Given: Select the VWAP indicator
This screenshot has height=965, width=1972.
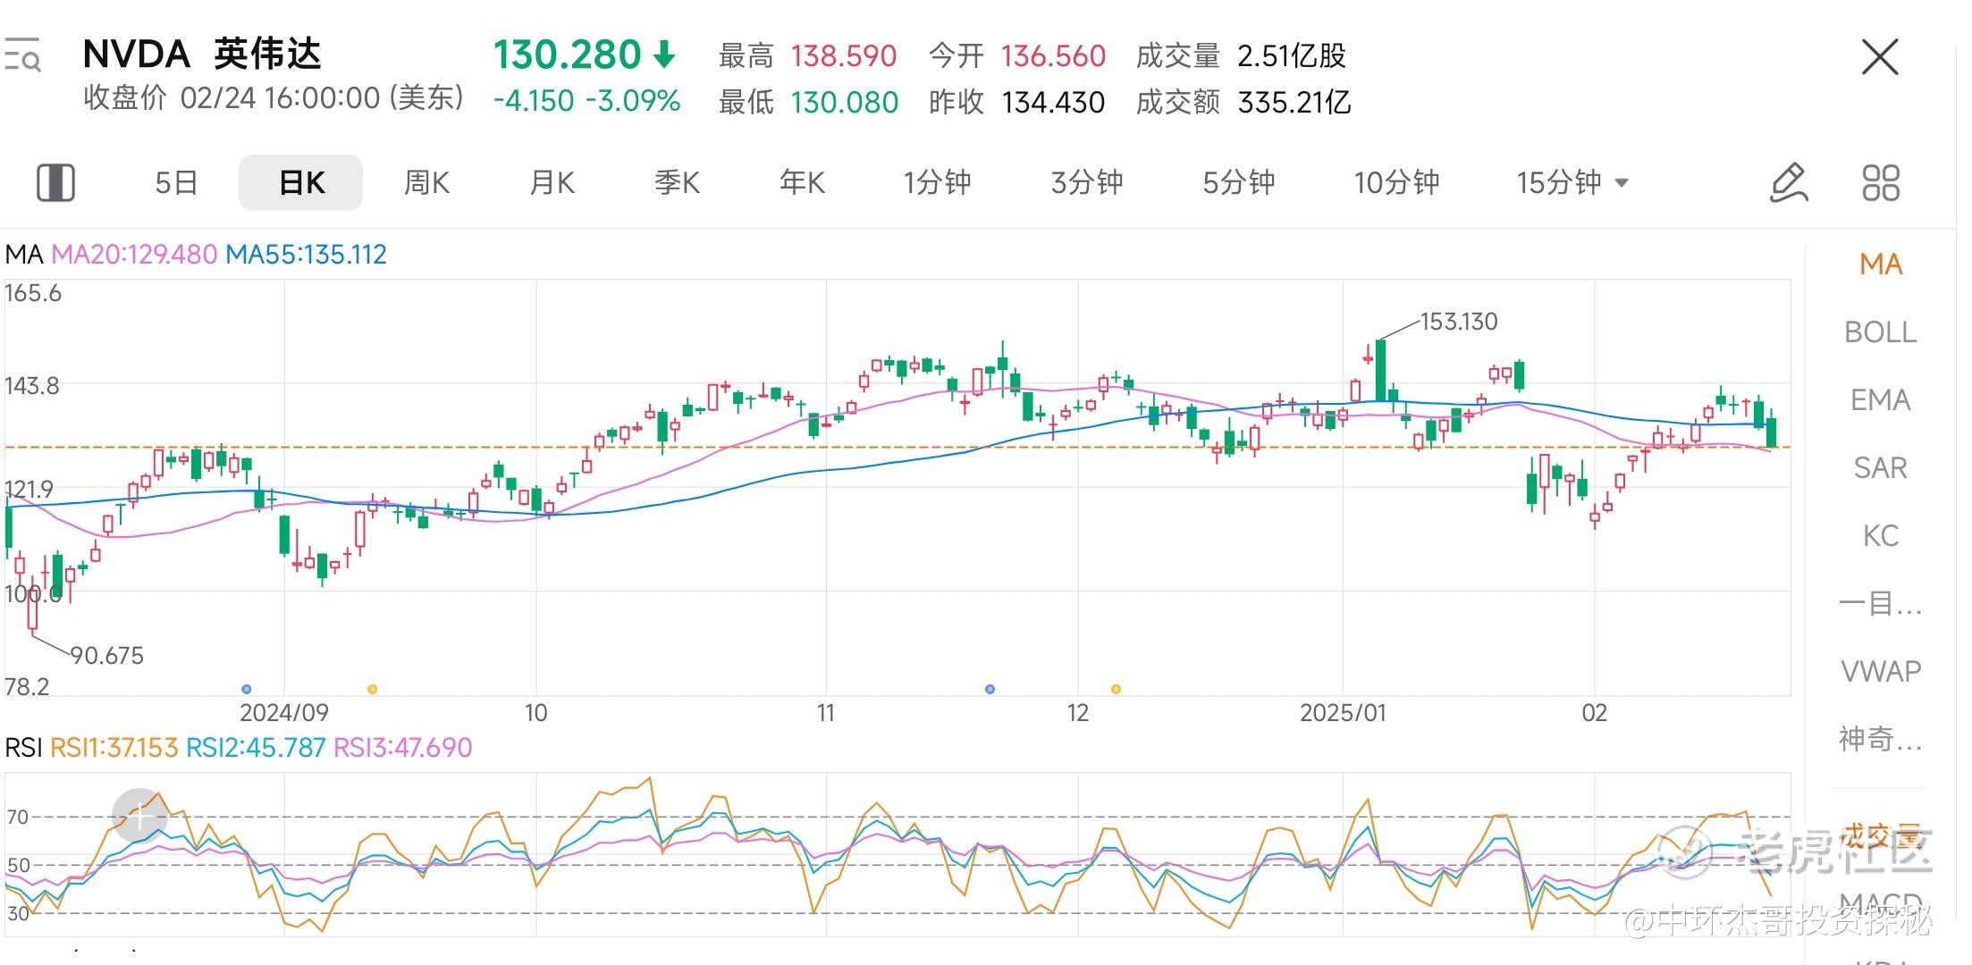Looking at the screenshot, I should [x=1881, y=672].
